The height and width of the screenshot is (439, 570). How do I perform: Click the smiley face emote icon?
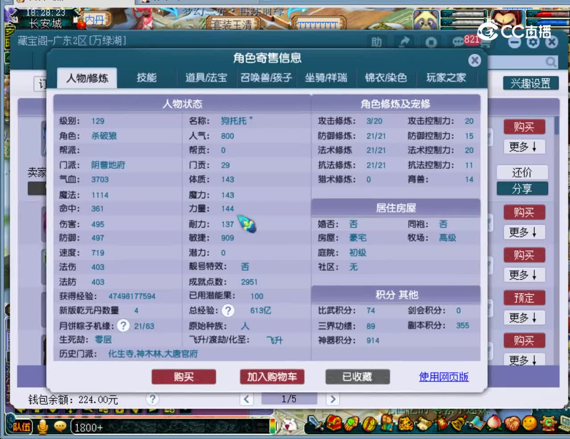click(530, 423)
